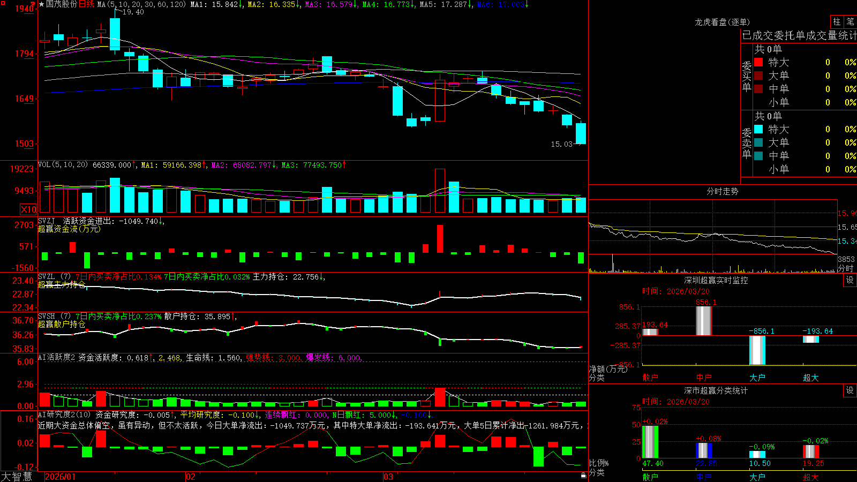Click the cyan 大户 10.50 ratio bar

point(757,455)
